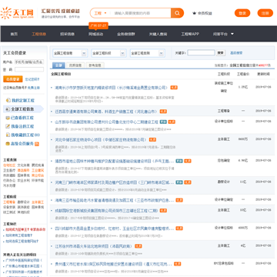
Task: Click the 主体施工 stage link in sidebar
Action: click(38, 202)
